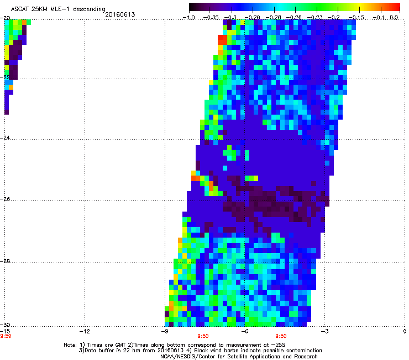Click the latitude axis label -24
Screen dimensions: 409x360
5,138
